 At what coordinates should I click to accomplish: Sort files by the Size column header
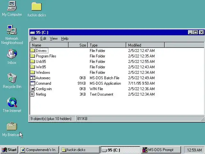click(x=78, y=45)
